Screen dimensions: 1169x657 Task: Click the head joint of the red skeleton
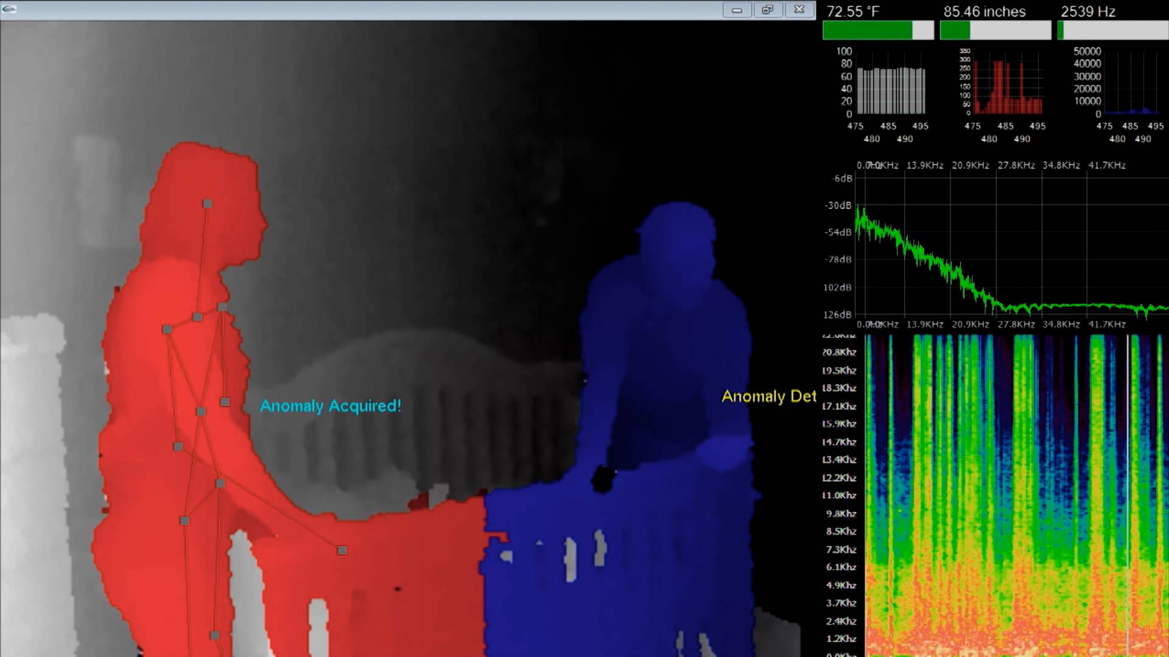click(x=208, y=204)
